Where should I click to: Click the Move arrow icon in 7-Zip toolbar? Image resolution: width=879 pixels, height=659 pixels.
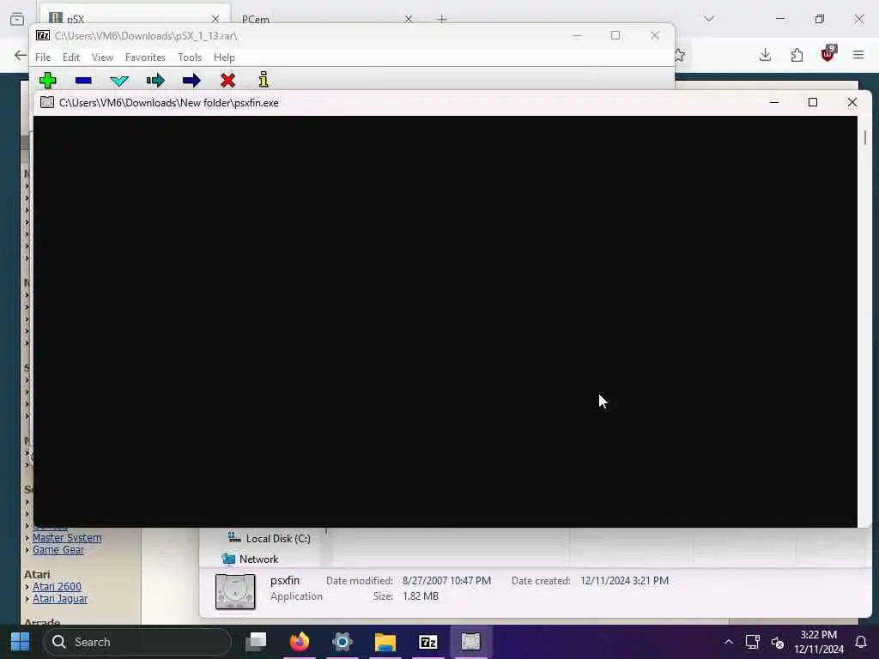pyautogui.click(x=191, y=81)
